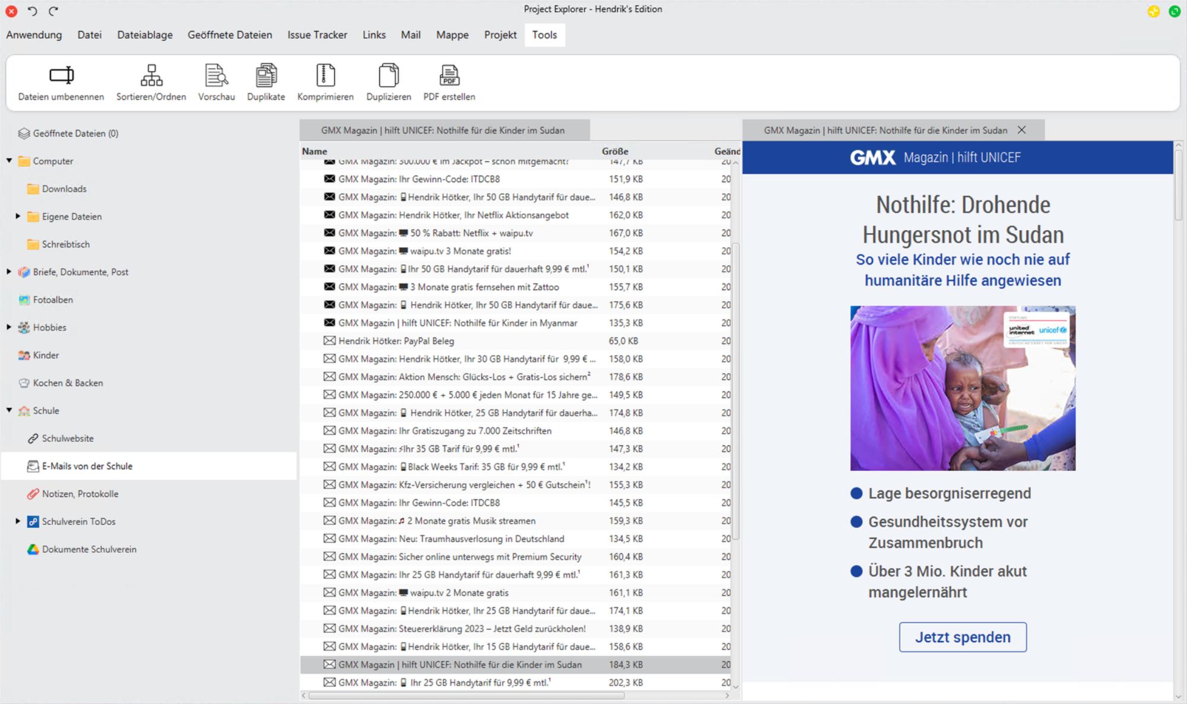Click the Dateien umbenennen tool icon
1187x704 pixels.
coord(61,75)
